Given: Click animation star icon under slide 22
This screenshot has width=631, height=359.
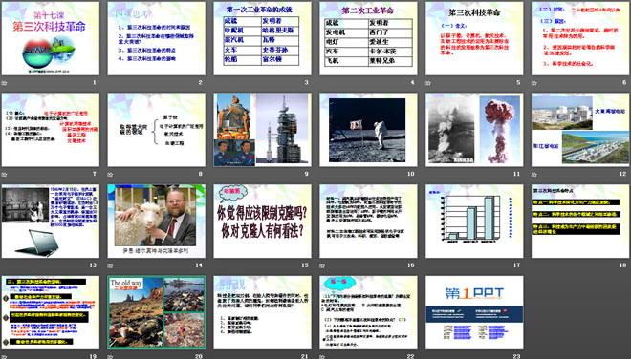Looking at the screenshot, I should 322,356.
